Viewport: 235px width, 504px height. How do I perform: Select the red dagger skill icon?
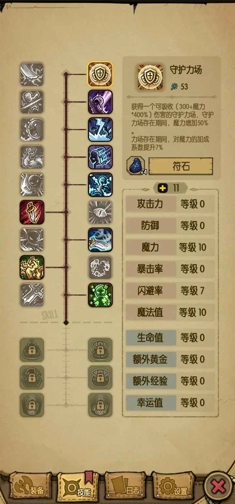pyautogui.click(x=32, y=213)
